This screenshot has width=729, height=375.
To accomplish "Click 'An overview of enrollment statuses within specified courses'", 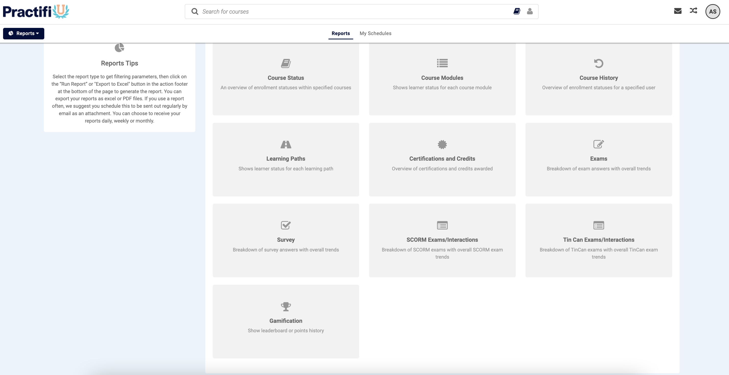I will coord(286,88).
